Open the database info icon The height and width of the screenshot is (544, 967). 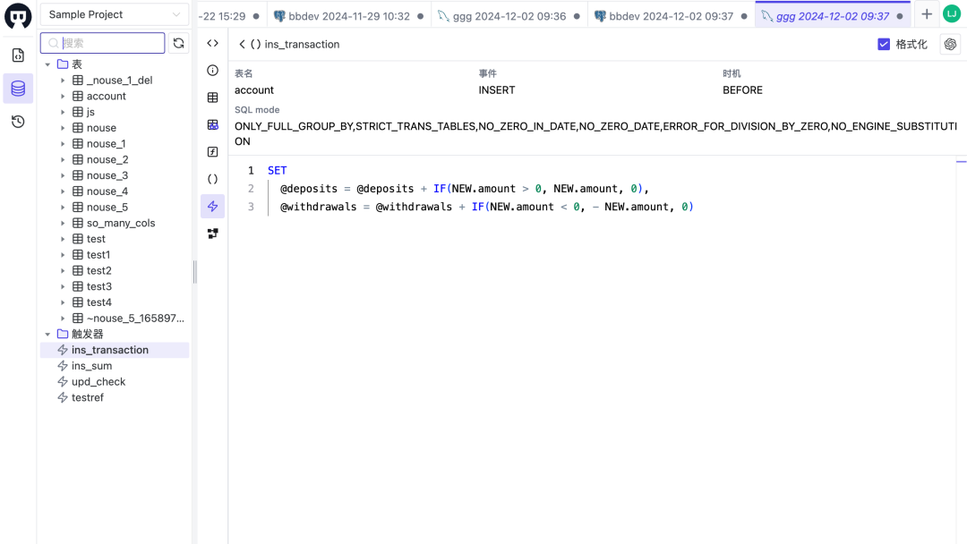[213, 70]
